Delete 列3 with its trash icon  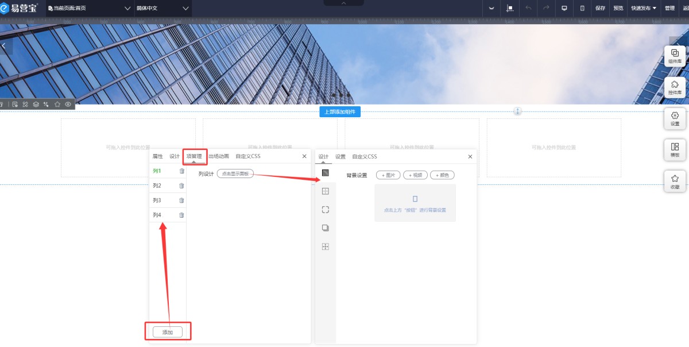click(181, 201)
